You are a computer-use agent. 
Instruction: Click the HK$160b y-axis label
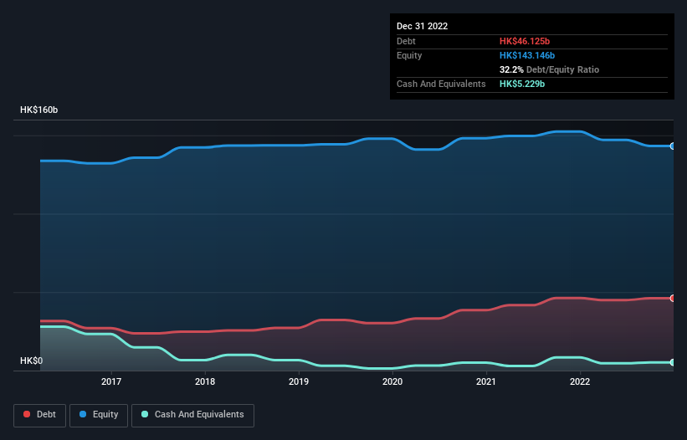(39, 110)
